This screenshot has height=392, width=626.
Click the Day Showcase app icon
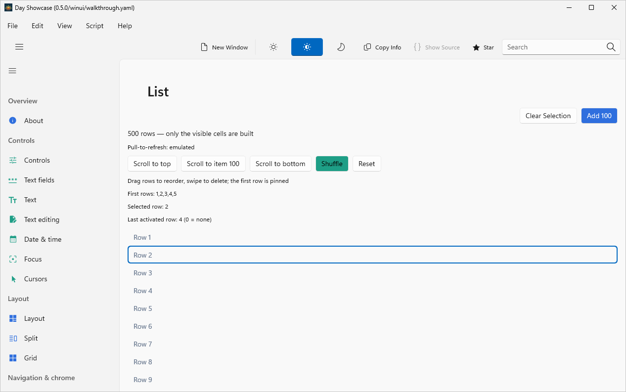[8, 7]
